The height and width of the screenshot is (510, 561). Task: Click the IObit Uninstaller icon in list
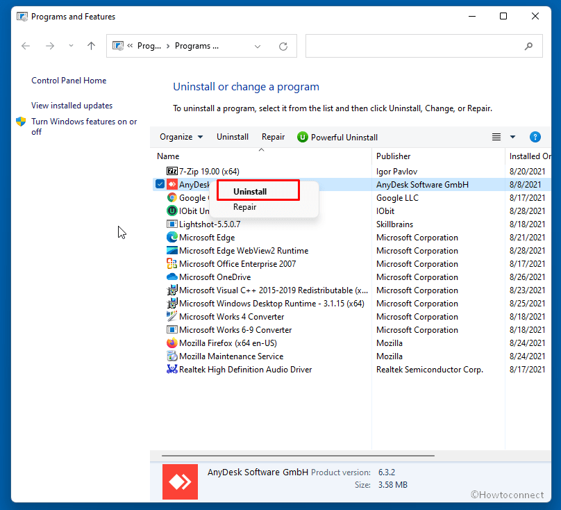pos(172,211)
